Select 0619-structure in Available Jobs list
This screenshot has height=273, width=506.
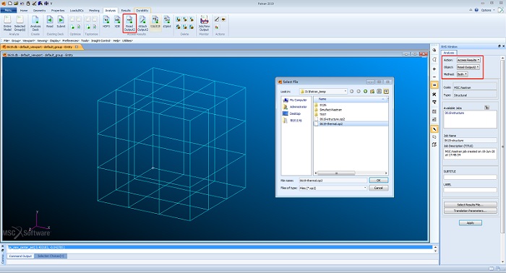click(455, 113)
